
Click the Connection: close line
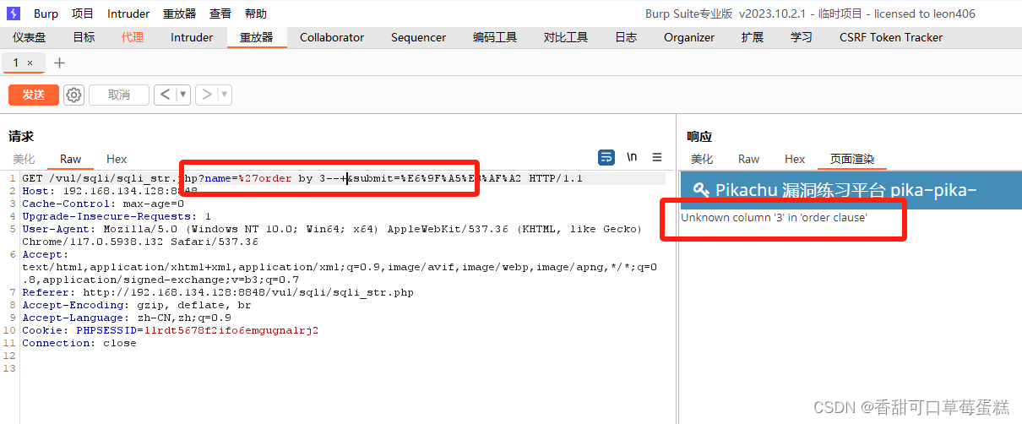click(79, 344)
